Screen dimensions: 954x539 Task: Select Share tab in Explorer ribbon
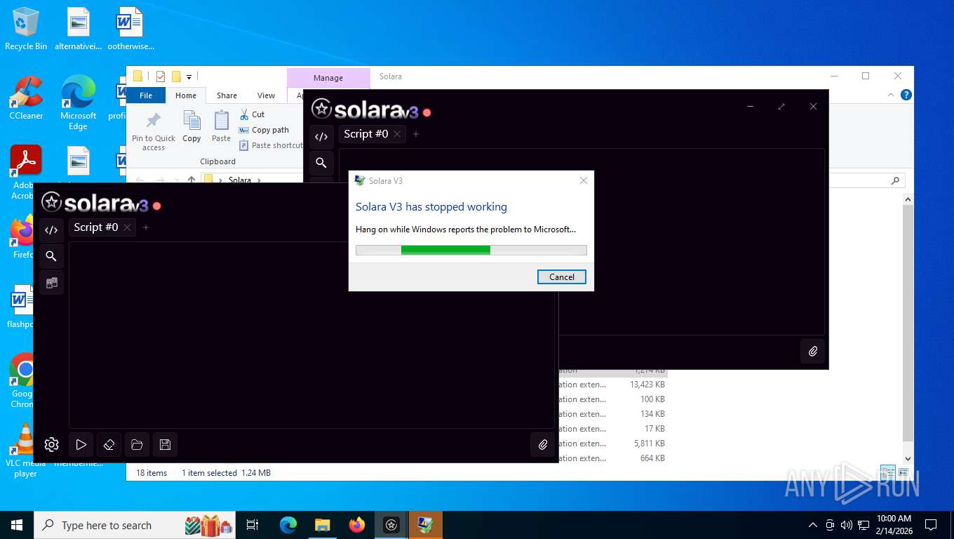(x=227, y=95)
